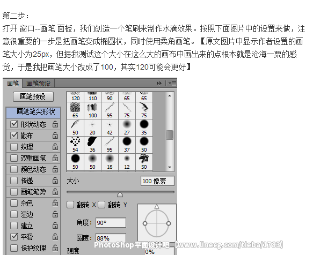313x255 pixels.
Task: Choose the soft round brush sized 27
Action: point(127,127)
